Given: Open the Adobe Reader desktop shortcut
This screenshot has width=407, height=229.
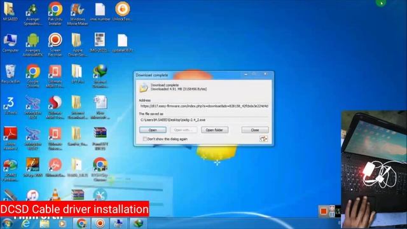Looking at the screenshot, I should point(10,139).
